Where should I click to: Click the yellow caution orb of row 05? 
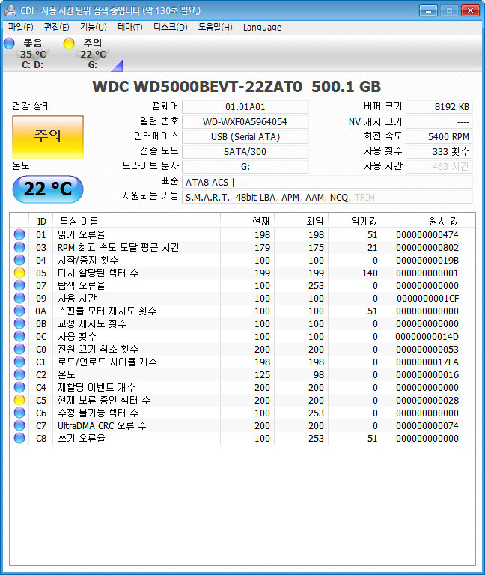click(19, 273)
